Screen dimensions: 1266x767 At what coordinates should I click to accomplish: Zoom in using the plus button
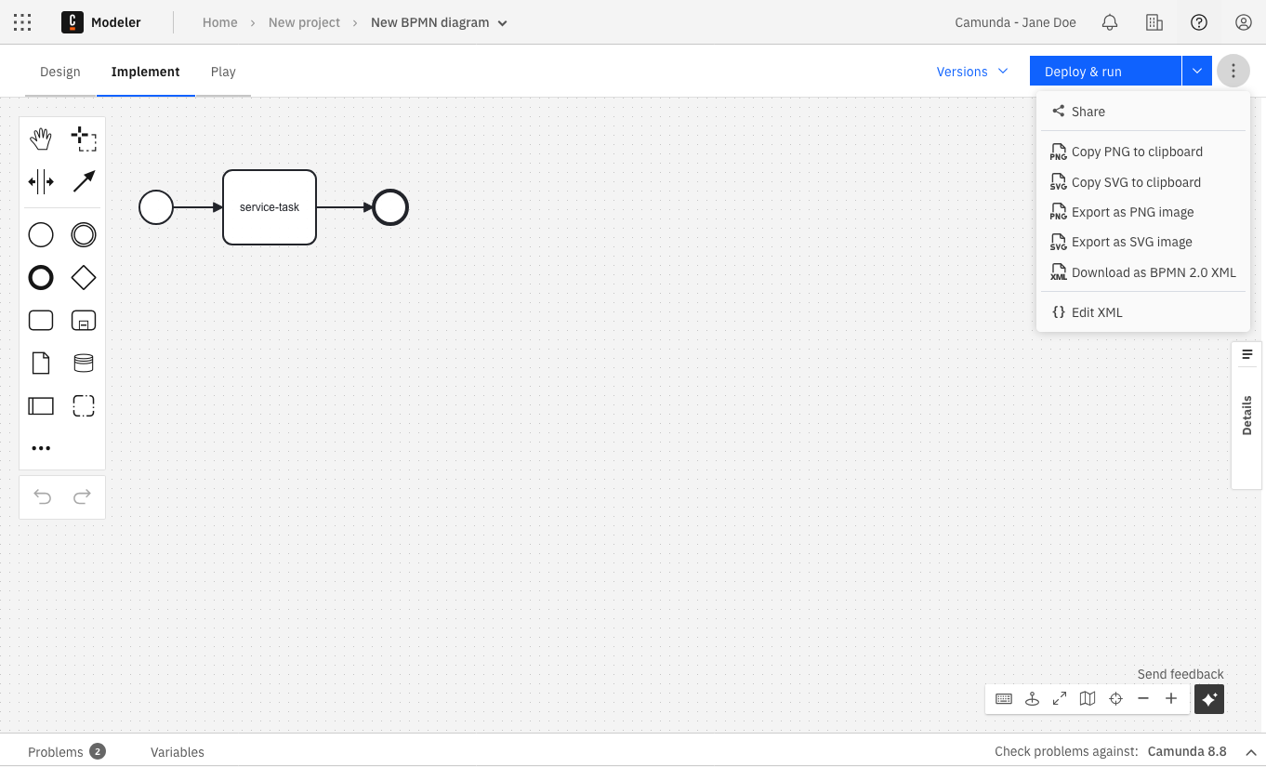click(x=1171, y=699)
